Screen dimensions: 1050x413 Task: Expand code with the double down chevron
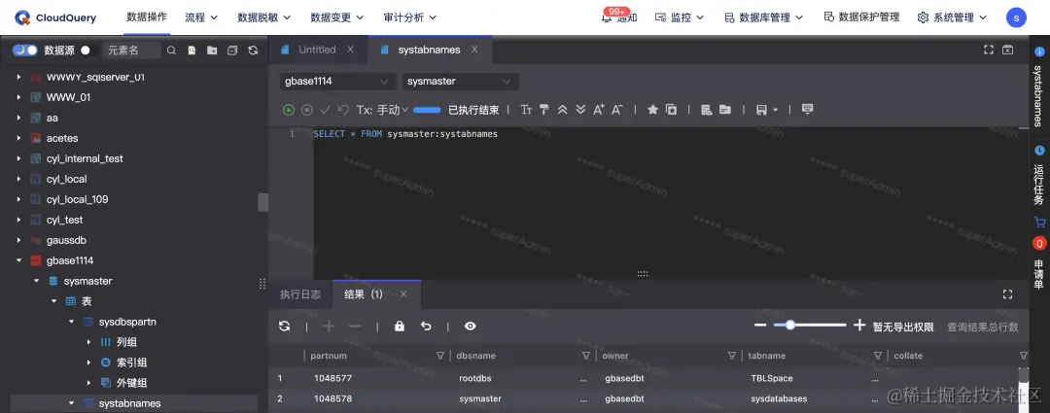(x=580, y=110)
